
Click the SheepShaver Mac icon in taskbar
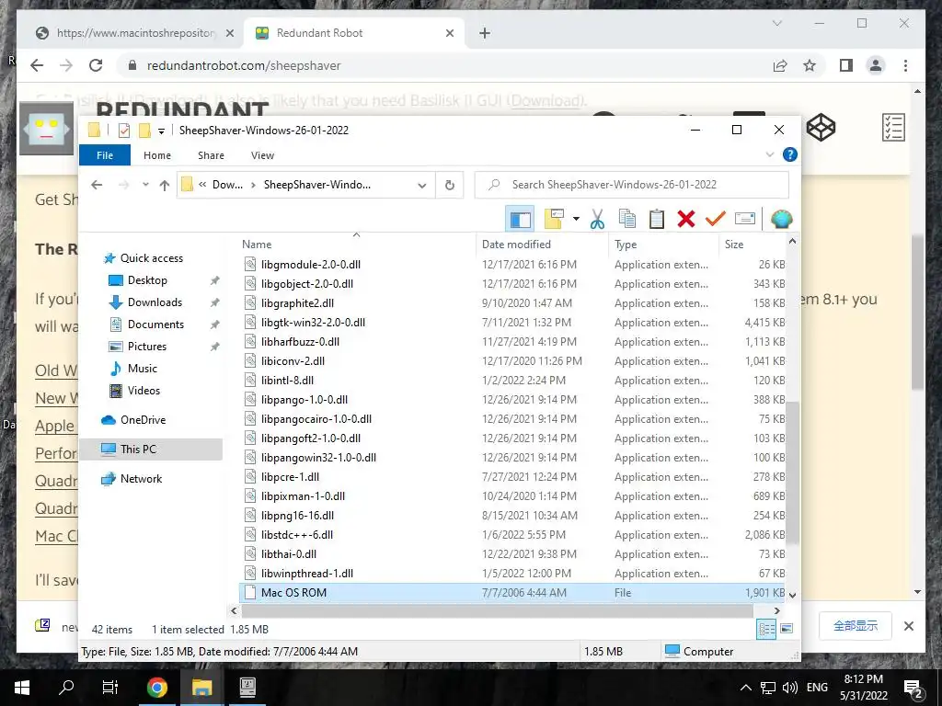[x=247, y=688]
